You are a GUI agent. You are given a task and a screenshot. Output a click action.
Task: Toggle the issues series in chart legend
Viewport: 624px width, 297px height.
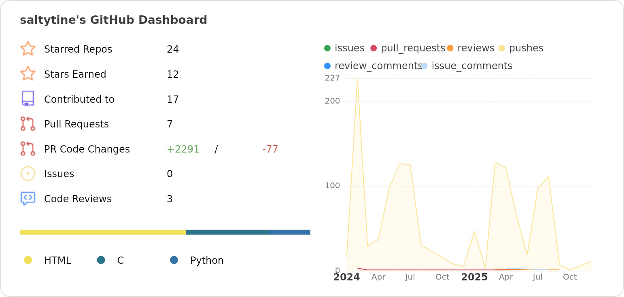(x=344, y=48)
